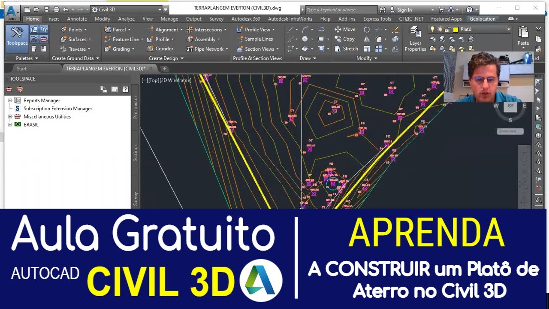Open the Points dropdown
The height and width of the screenshot is (309, 549).
pyautogui.click(x=74, y=30)
